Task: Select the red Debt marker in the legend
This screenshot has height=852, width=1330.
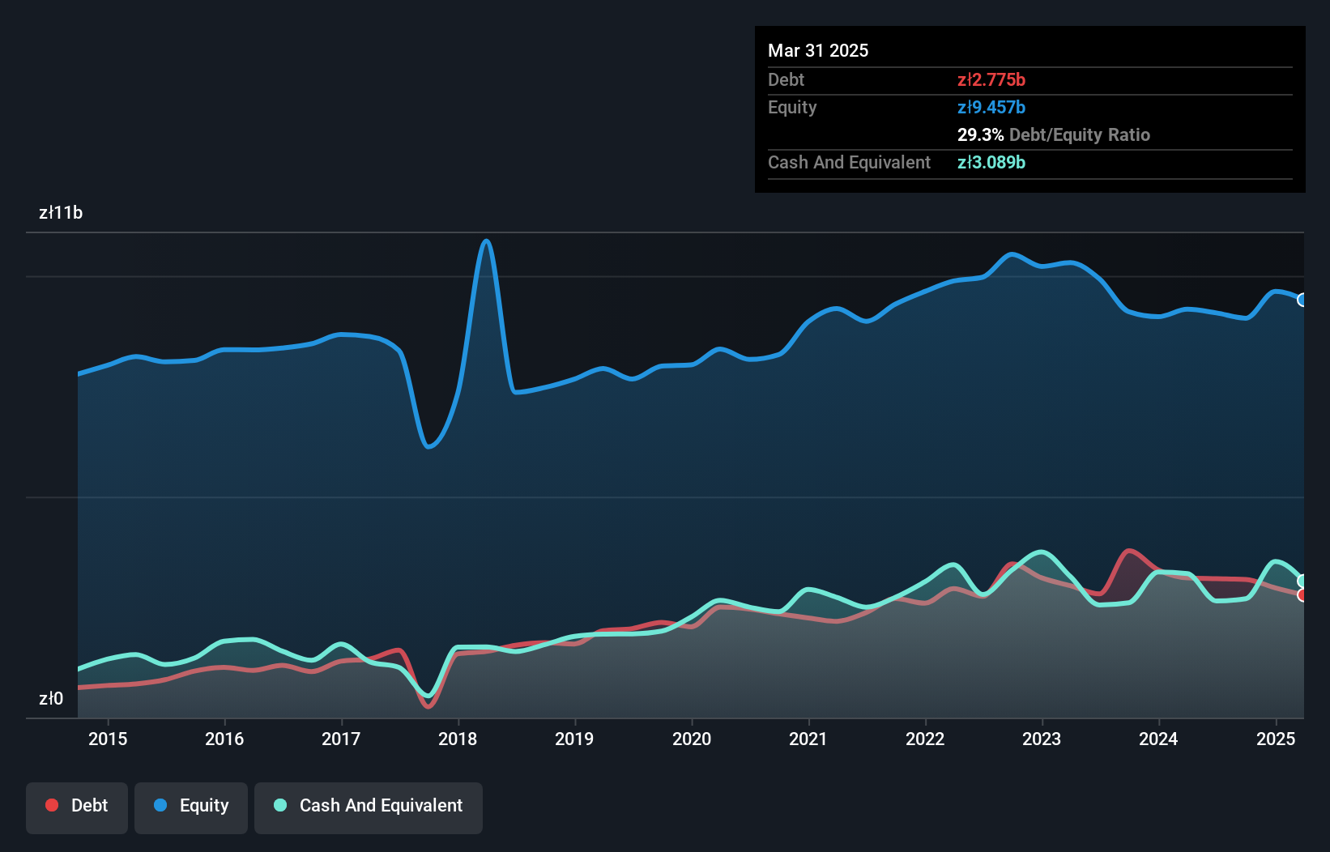Action: click(51, 805)
